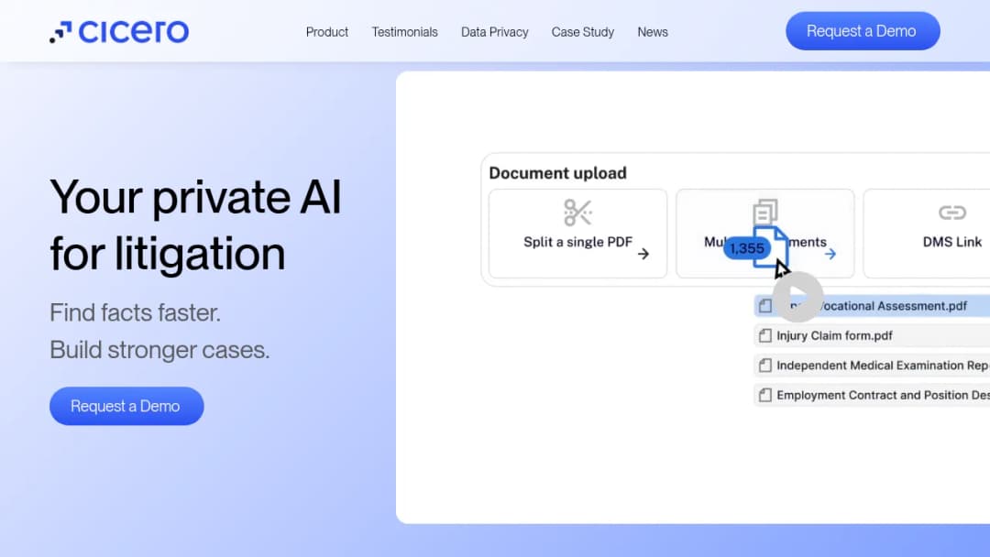The height and width of the screenshot is (557, 990).
Task: Click file icon beside Employment Contract
Action: [765, 395]
